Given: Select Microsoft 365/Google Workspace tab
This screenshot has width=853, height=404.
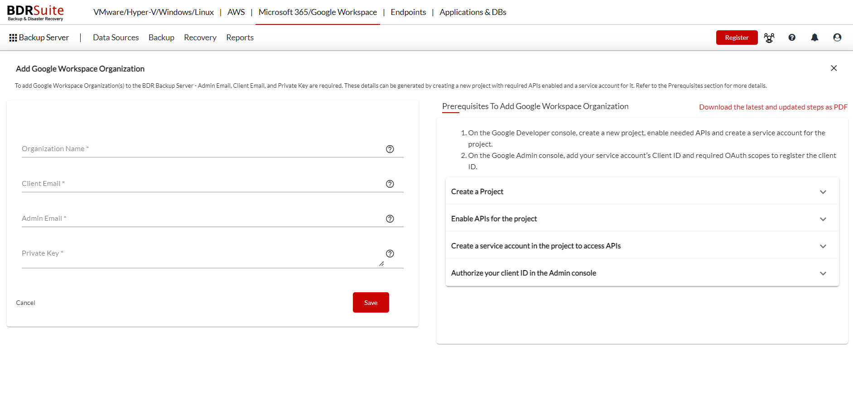Looking at the screenshot, I should coord(318,12).
